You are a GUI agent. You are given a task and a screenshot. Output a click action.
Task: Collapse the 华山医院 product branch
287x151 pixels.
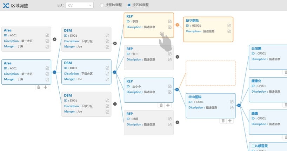point(239,105)
